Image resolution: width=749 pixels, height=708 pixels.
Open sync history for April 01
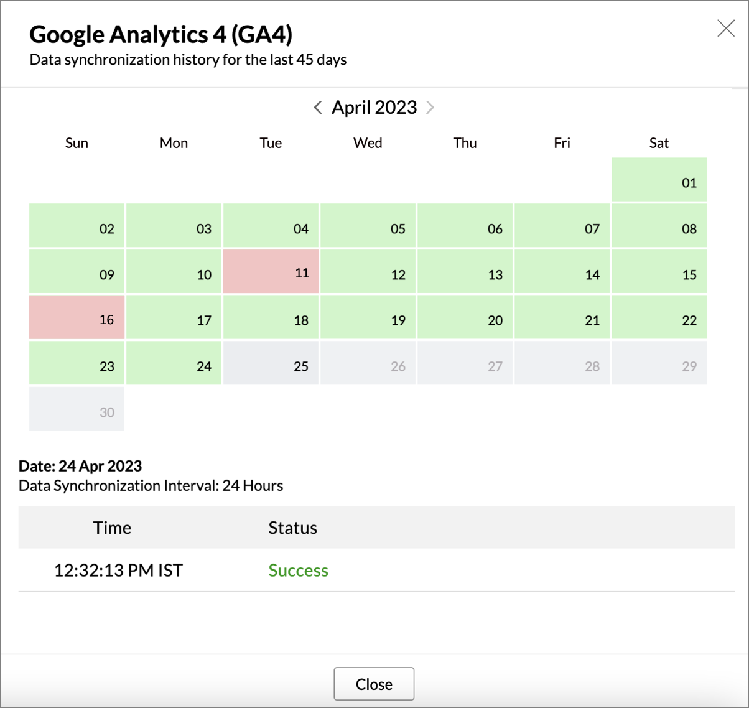pyautogui.click(x=659, y=180)
